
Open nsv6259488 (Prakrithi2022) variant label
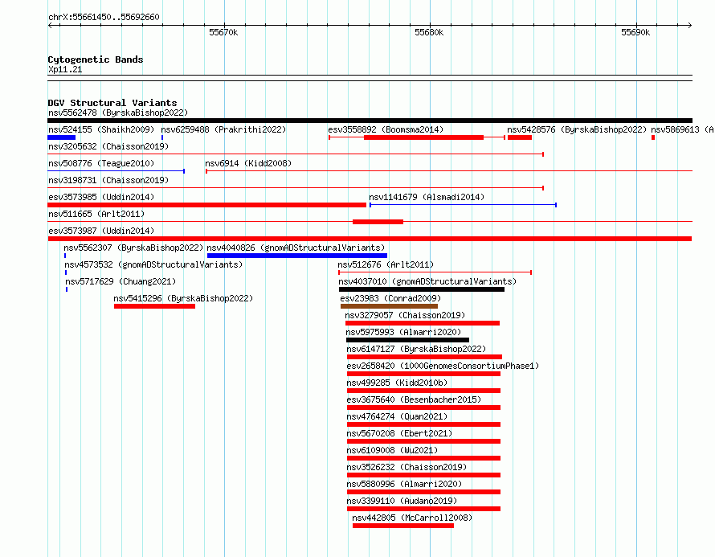(223, 129)
